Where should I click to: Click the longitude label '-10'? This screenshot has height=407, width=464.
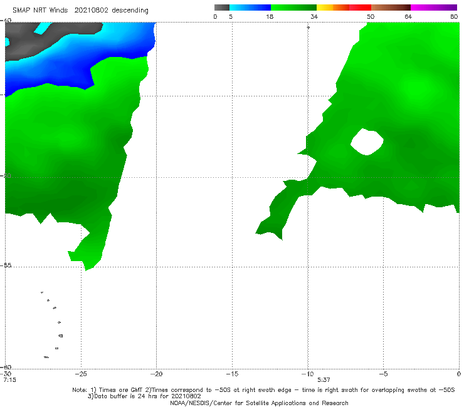(307, 374)
